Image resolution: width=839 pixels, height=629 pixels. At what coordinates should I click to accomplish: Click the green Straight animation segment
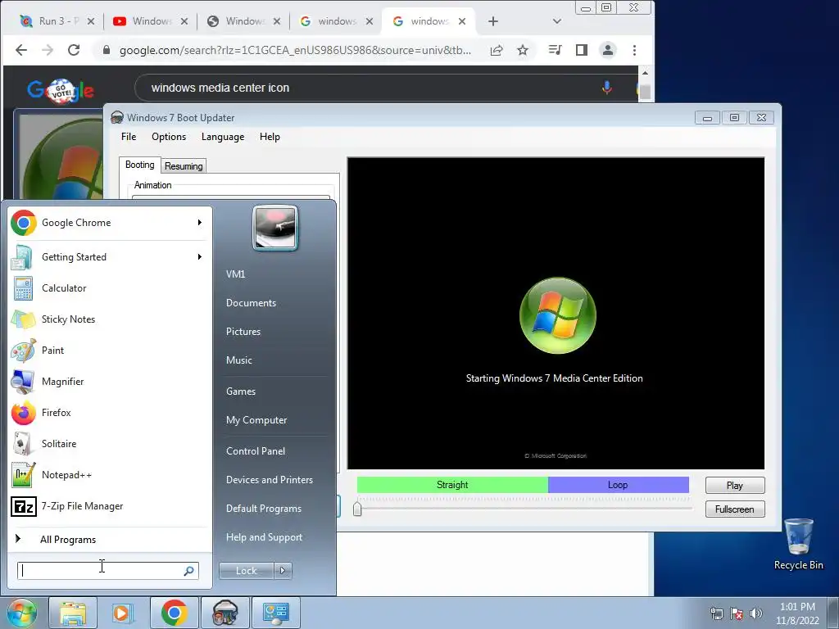click(x=452, y=485)
